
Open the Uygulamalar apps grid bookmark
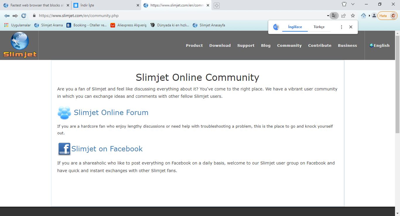point(17,25)
